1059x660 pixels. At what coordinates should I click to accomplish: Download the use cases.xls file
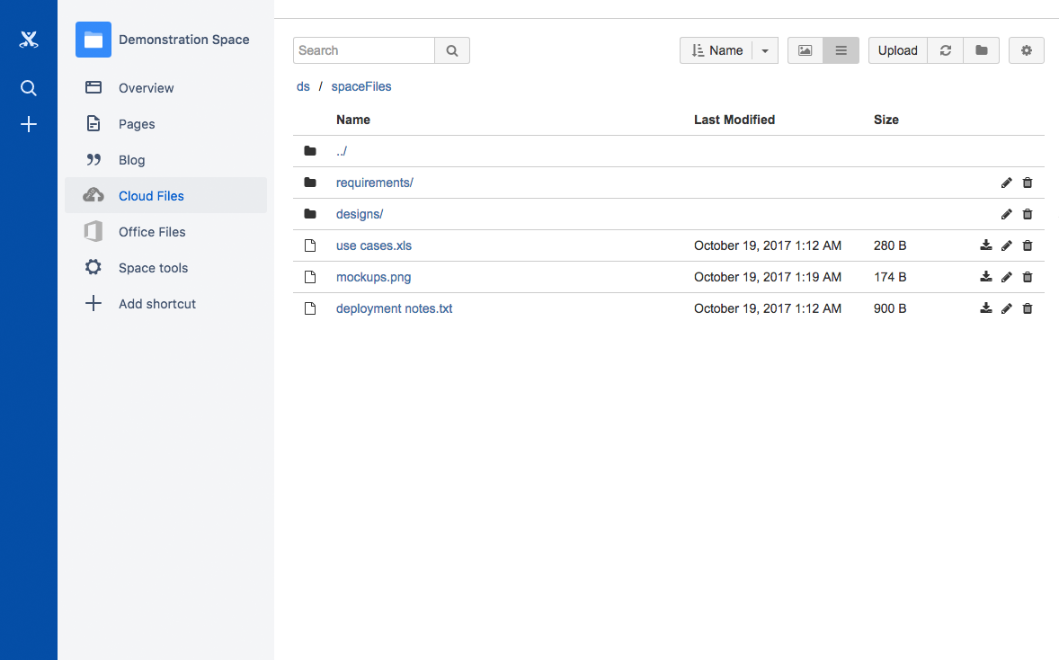pyautogui.click(x=986, y=245)
